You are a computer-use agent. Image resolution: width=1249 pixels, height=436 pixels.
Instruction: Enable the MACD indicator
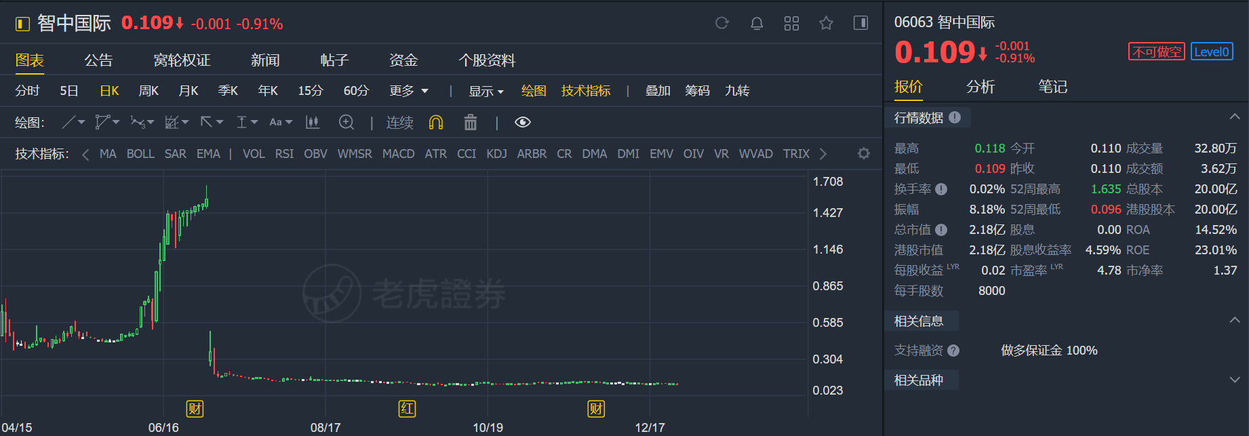[398, 154]
